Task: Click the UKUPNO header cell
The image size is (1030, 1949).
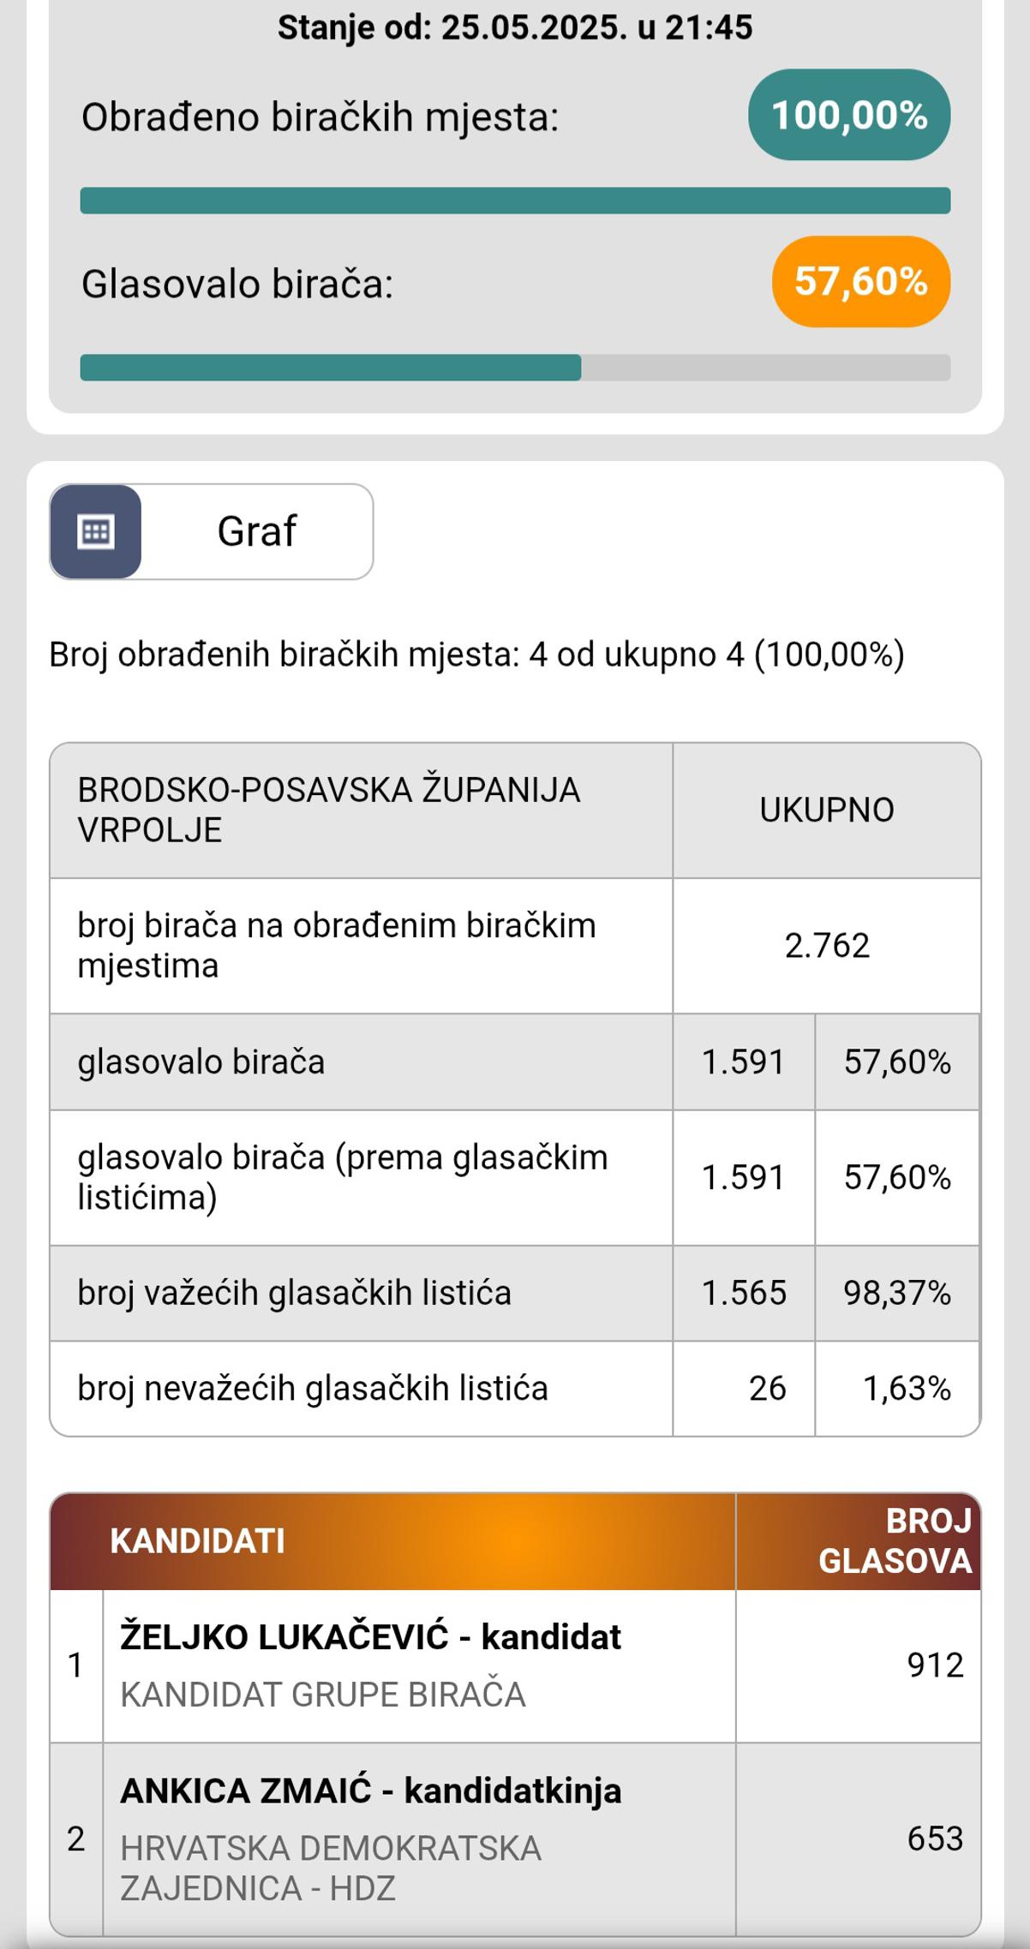Action: (x=826, y=810)
